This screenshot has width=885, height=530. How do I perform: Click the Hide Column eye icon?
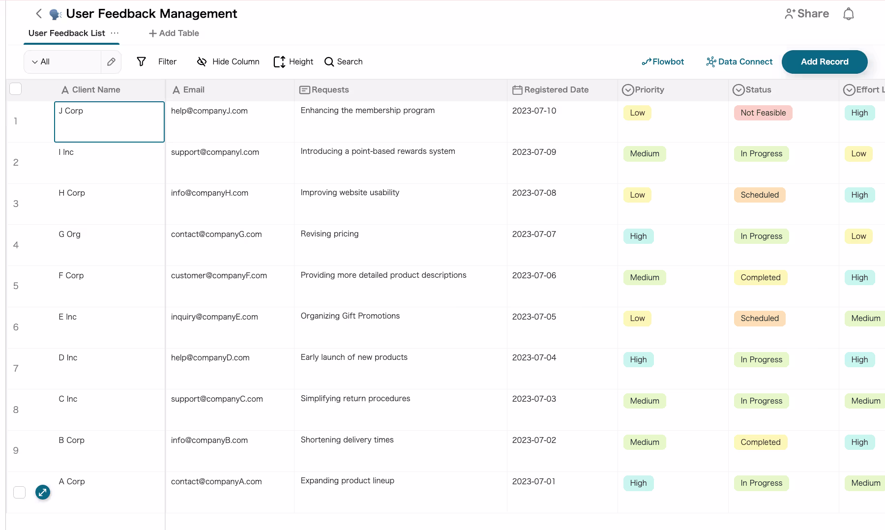[202, 62]
